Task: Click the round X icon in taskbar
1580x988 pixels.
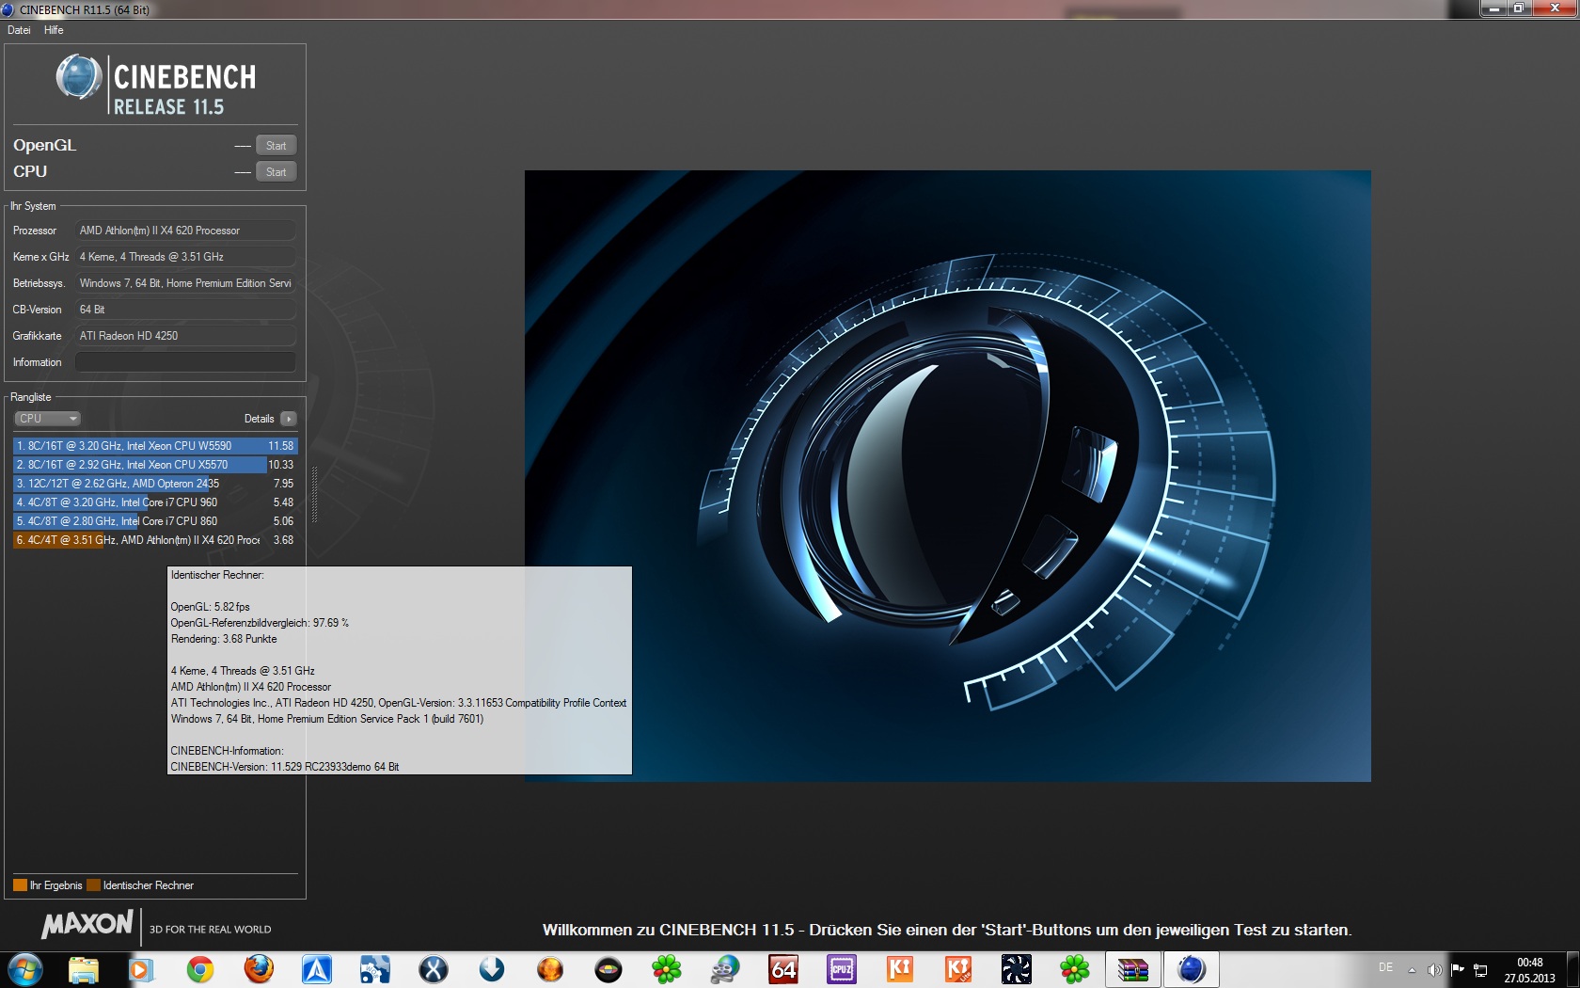Action: 433,969
